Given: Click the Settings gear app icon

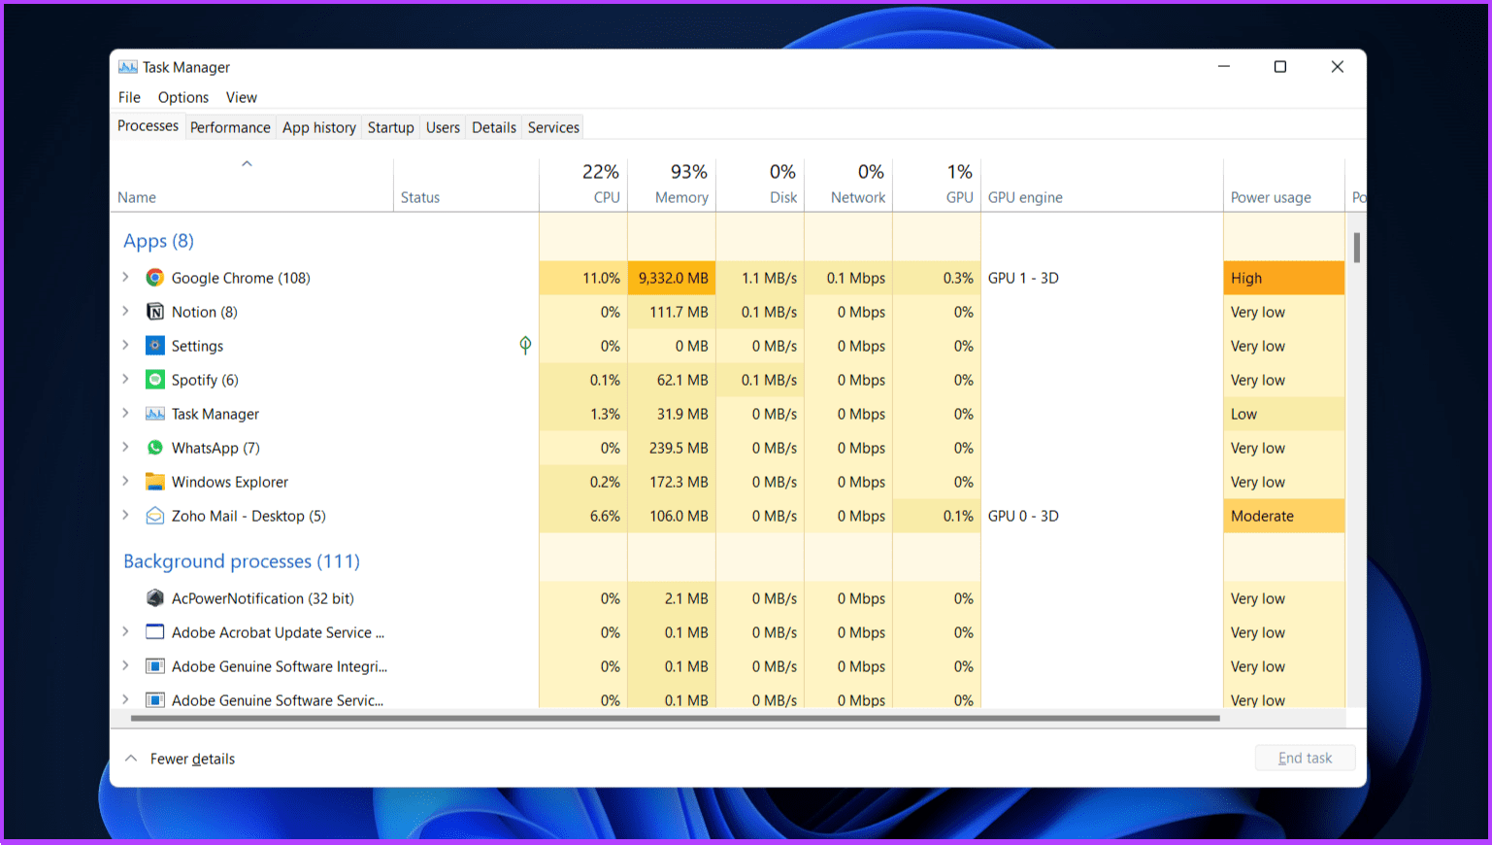Looking at the screenshot, I should [154, 346].
